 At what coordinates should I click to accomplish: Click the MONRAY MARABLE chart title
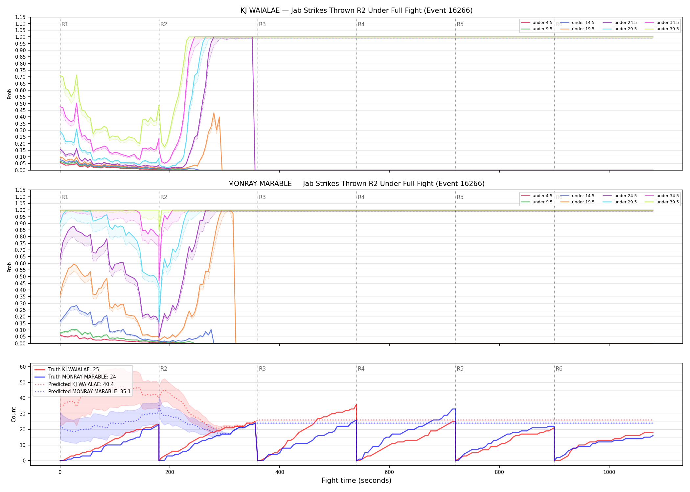[x=356, y=184]
